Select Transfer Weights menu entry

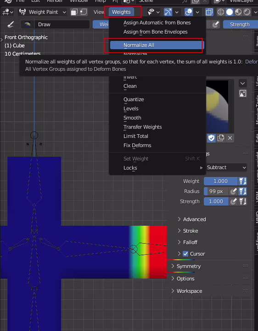(157, 127)
